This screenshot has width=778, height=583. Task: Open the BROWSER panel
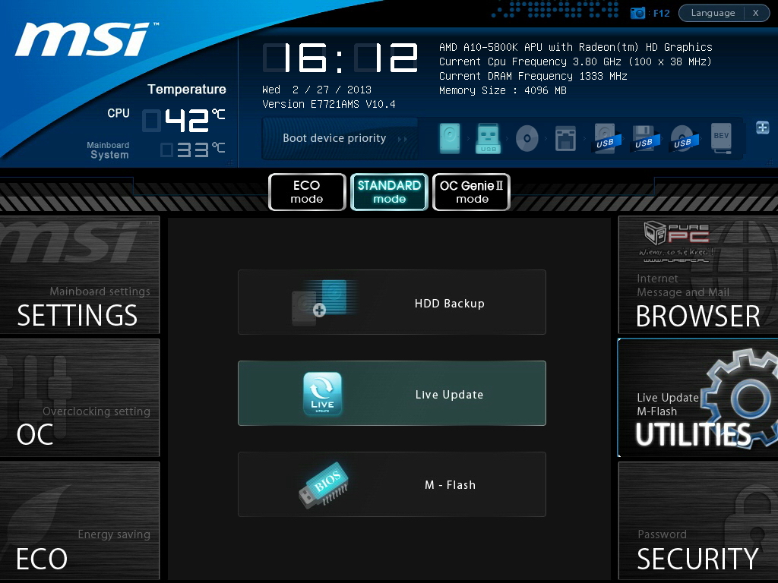[x=698, y=275]
